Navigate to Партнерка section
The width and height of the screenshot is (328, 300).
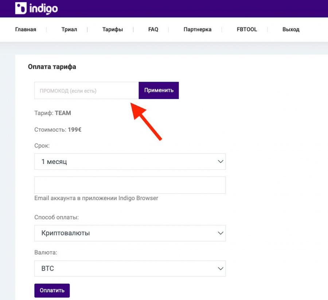point(198,29)
